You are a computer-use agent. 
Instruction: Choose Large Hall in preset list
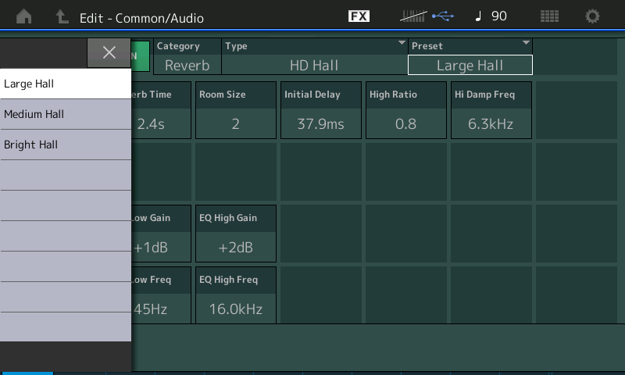point(66,84)
